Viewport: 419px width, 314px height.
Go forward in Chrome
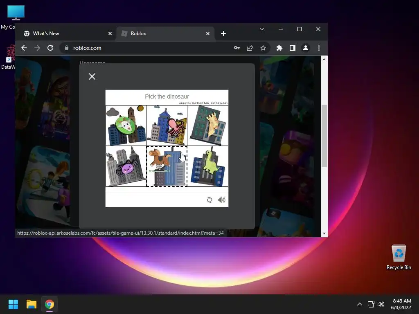point(37,48)
